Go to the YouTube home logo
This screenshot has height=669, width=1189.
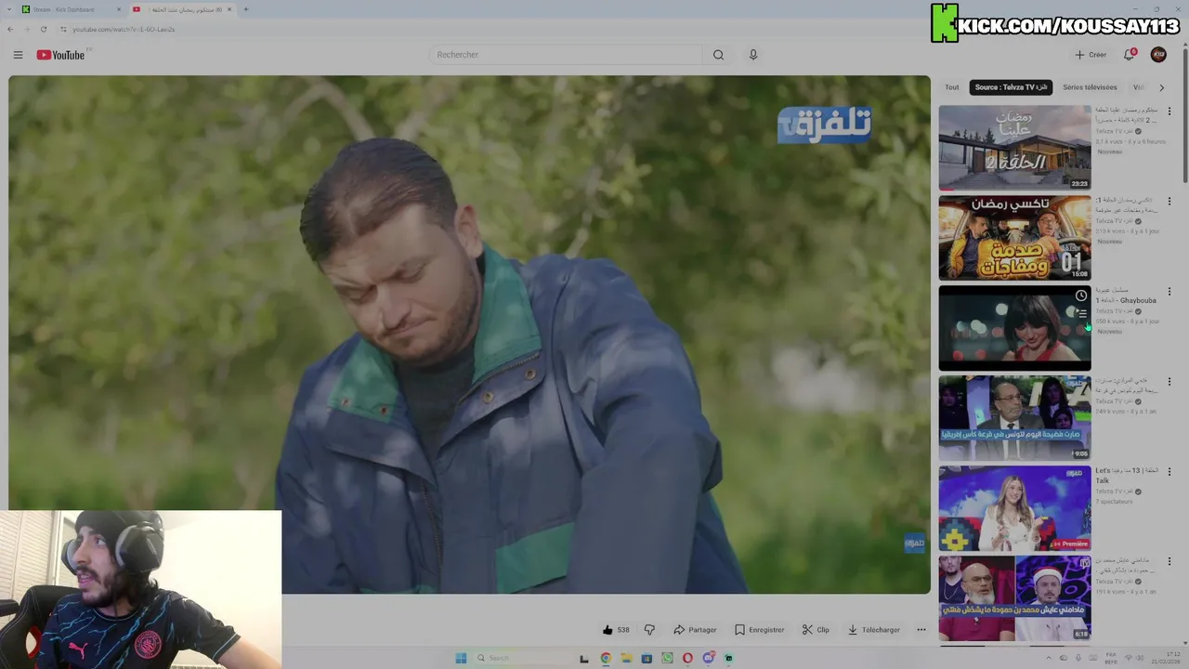[60, 55]
